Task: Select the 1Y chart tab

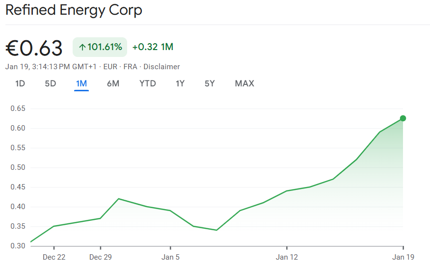Action: (x=180, y=83)
